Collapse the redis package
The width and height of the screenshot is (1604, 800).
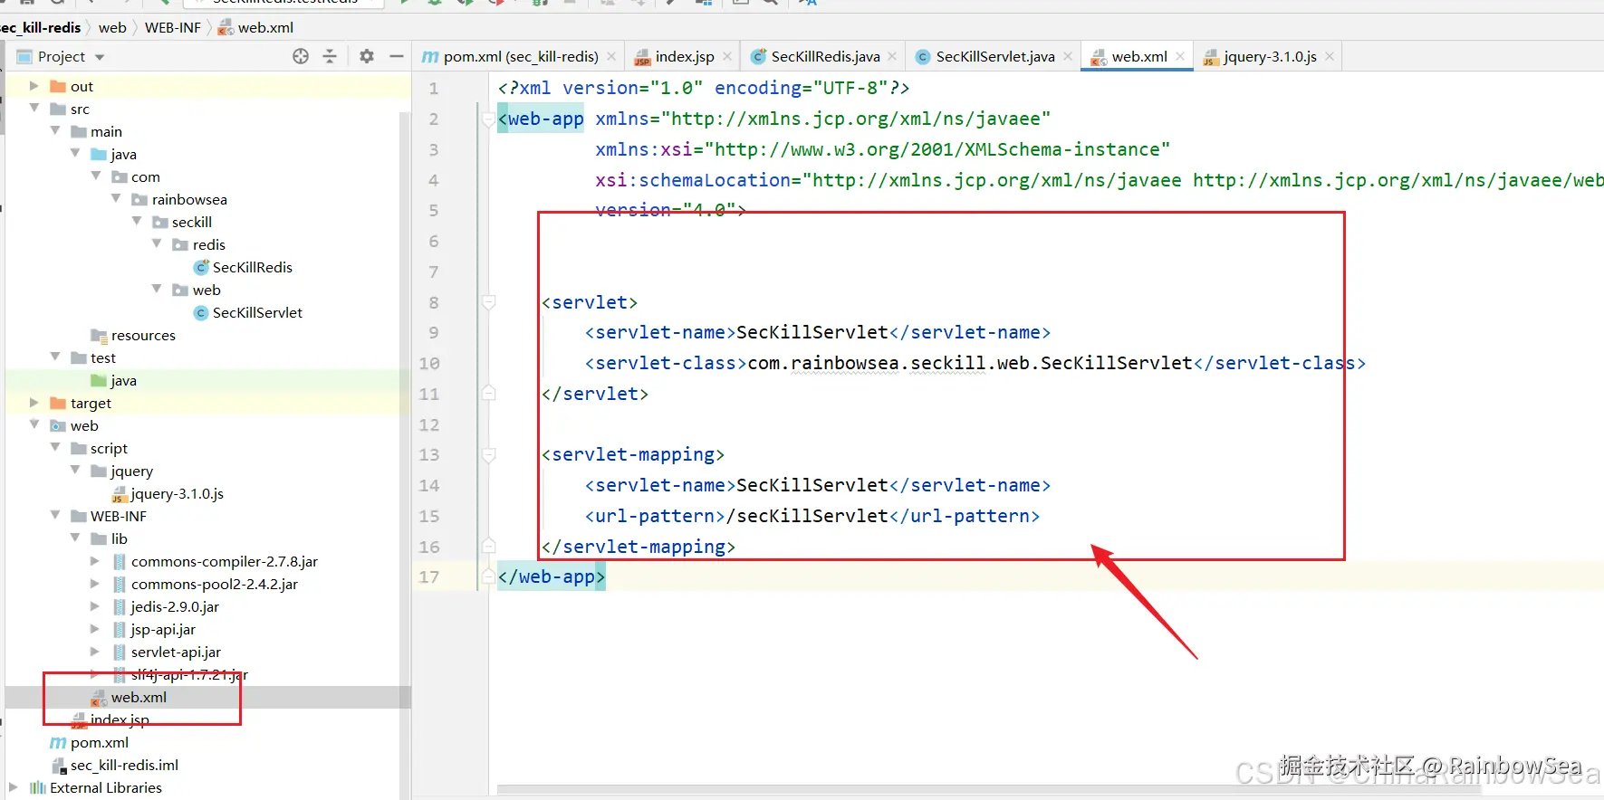157,243
